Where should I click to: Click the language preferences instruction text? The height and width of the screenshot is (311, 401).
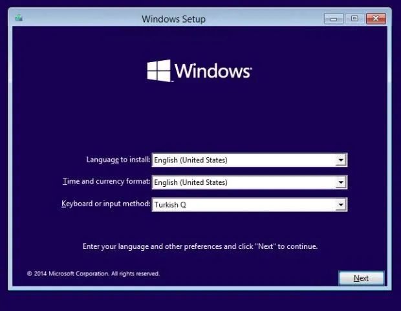(x=200, y=246)
